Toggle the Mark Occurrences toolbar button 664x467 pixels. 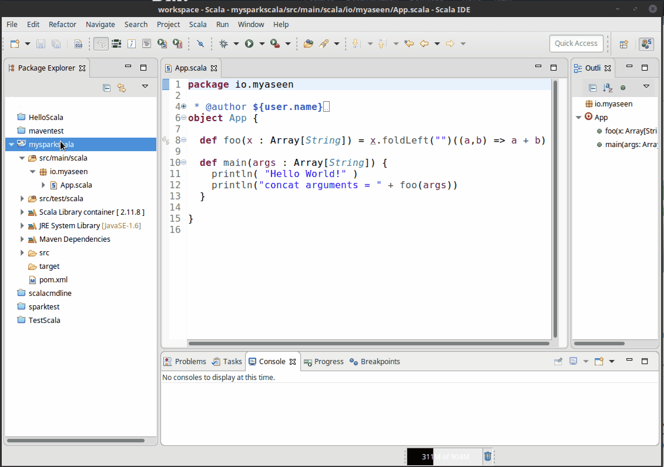click(101, 44)
